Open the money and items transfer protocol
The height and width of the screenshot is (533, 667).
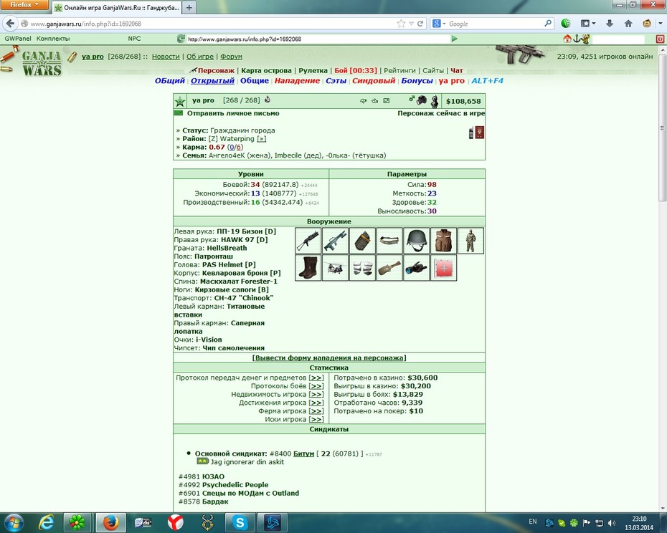(x=316, y=378)
